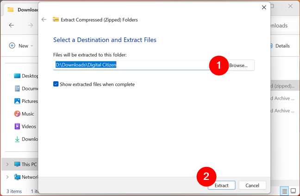
Task: Click the Downloads arrow icon in sidebar
Action: click(18, 139)
